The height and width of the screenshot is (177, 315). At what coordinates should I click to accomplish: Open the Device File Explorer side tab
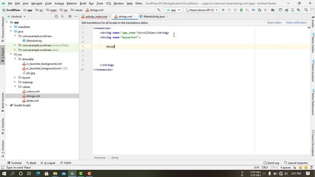pos(313,143)
